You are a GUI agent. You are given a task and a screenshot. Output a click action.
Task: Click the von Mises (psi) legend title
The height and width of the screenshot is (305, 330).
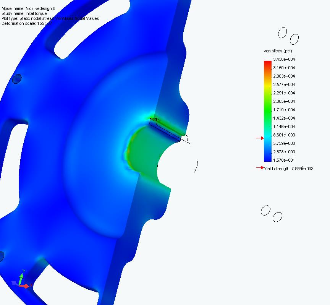point(278,51)
